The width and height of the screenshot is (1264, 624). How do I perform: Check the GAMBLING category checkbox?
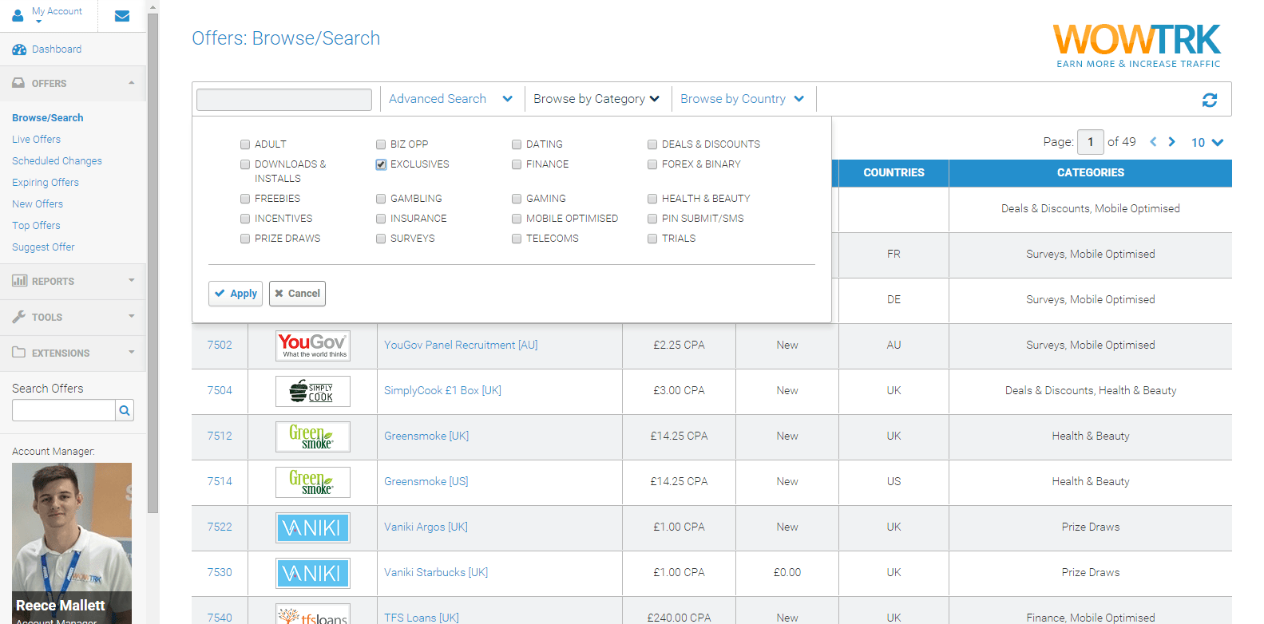tap(381, 199)
